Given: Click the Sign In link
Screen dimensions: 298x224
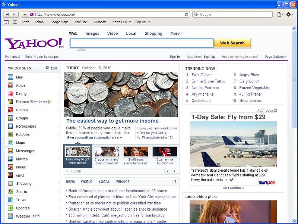Looking at the screenshot, I should [175, 57].
